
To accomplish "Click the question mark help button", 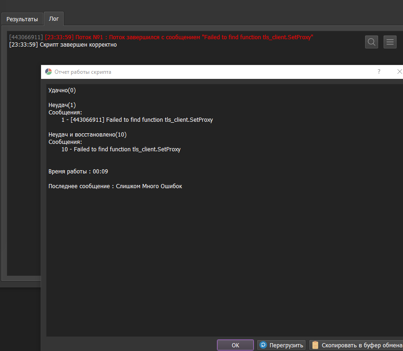I will pyautogui.click(x=379, y=71).
